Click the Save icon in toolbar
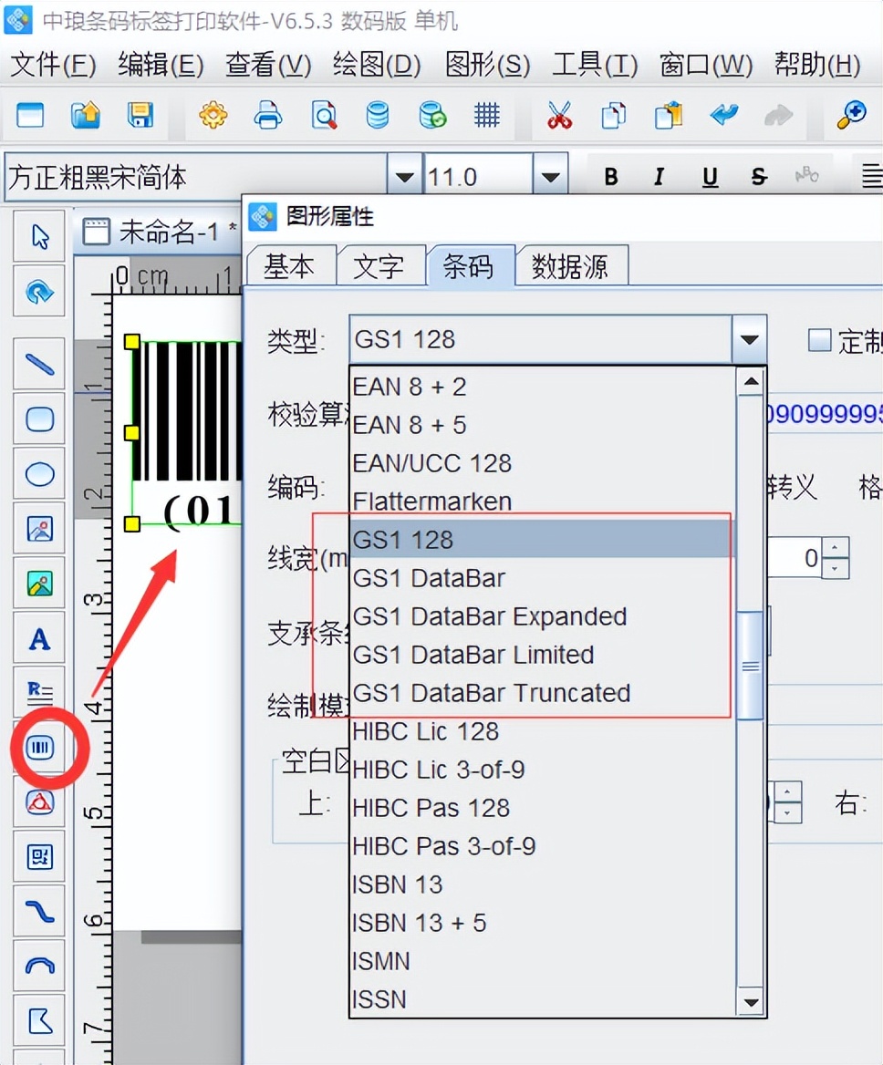The width and height of the screenshot is (883, 1065). [140, 115]
